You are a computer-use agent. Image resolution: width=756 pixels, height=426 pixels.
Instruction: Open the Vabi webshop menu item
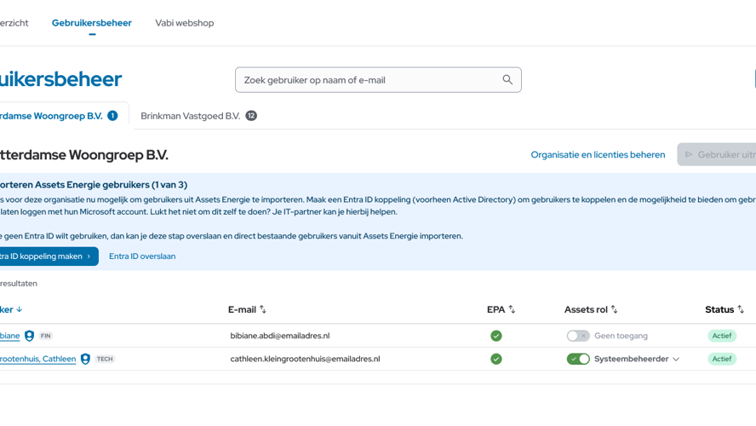click(184, 23)
